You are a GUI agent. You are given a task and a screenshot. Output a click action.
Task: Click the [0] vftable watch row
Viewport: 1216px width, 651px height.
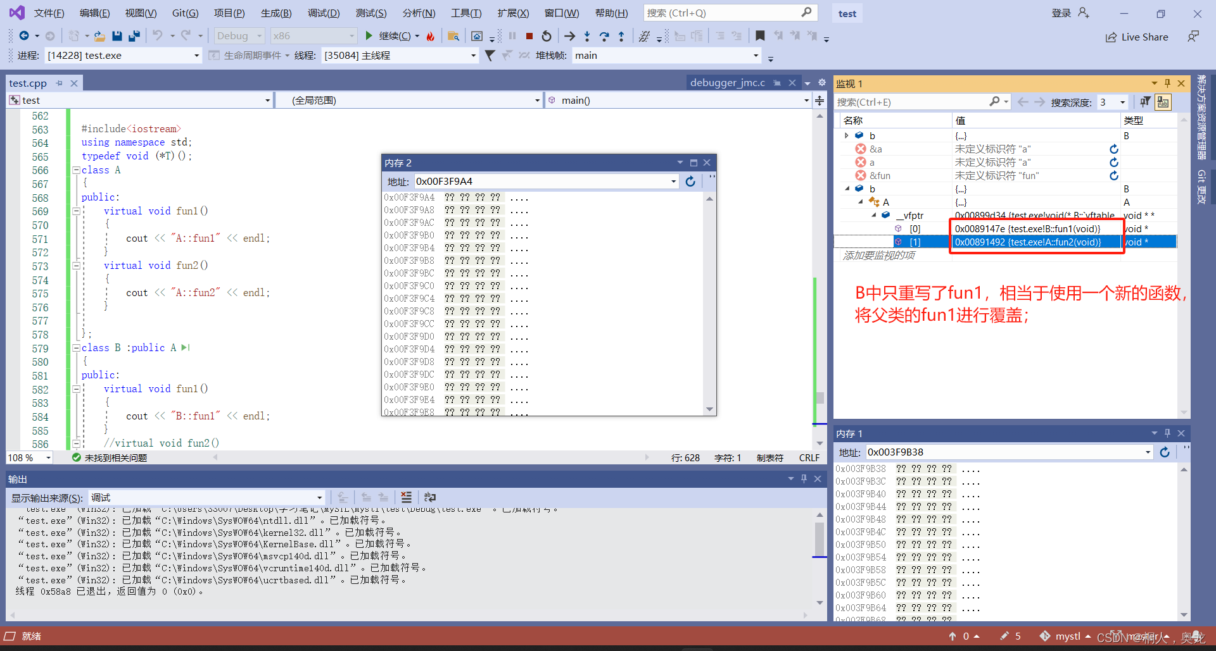point(1006,228)
